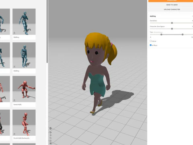Click the Send to Aero button
The height and width of the screenshot is (145, 193).
[x=170, y=5]
